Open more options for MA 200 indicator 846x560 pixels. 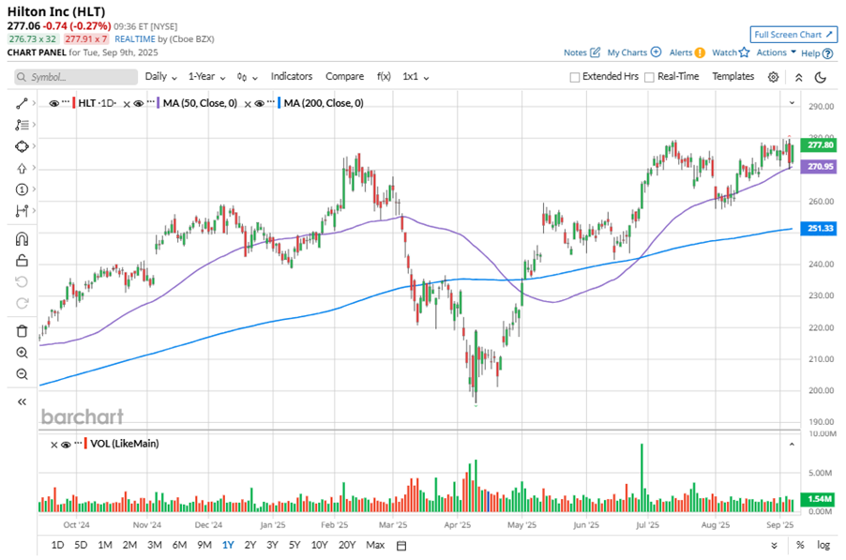(x=271, y=101)
